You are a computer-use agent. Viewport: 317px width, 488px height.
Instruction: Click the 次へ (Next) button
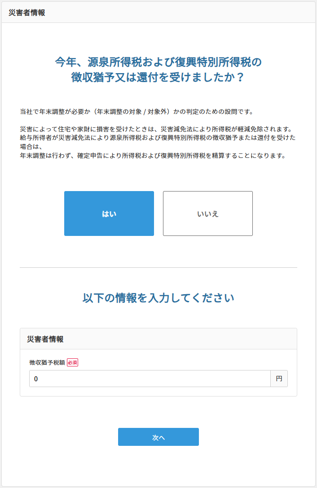pyautogui.click(x=158, y=436)
